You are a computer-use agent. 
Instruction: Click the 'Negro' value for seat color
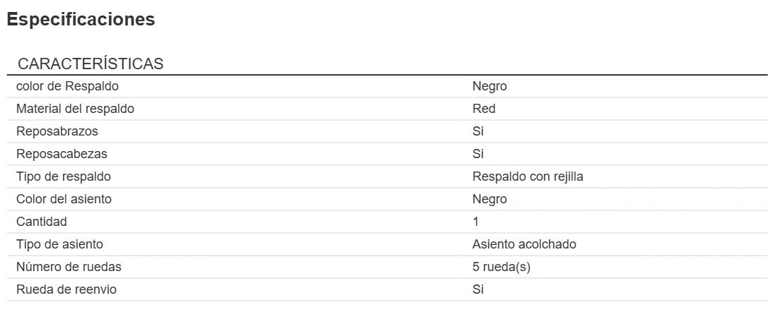(x=490, y=199)
